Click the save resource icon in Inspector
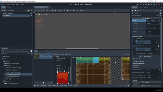Screen dimensions: 163x92 pyautogui.click(x=138, y=10)
